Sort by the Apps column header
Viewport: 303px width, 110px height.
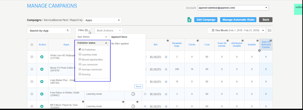click(x=66, y=44)
